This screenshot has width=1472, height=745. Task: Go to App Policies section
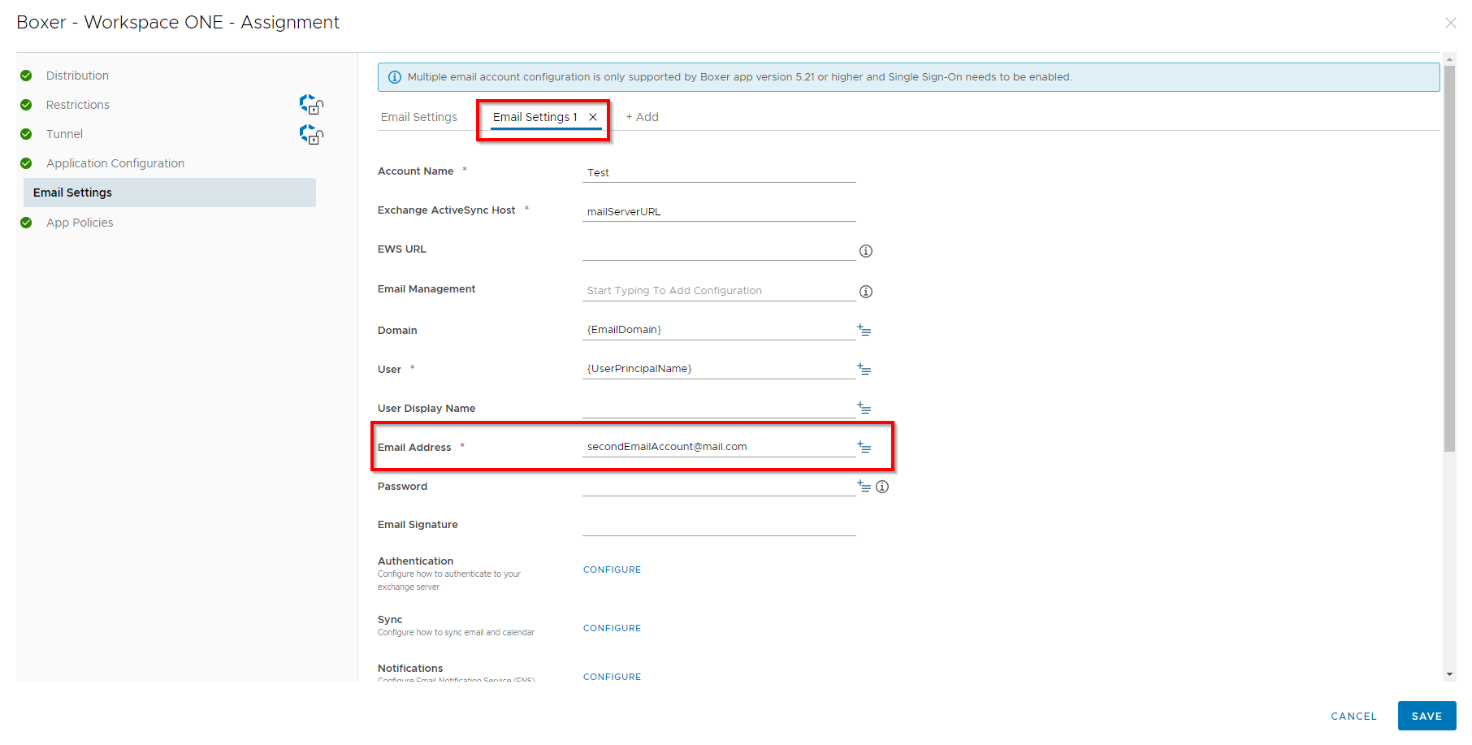point(80,223)
